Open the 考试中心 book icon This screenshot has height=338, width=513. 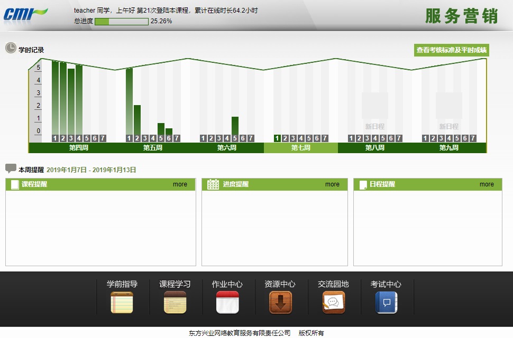[x=386, y=303]
